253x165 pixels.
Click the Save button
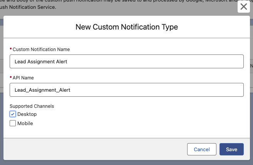(231, 149)
